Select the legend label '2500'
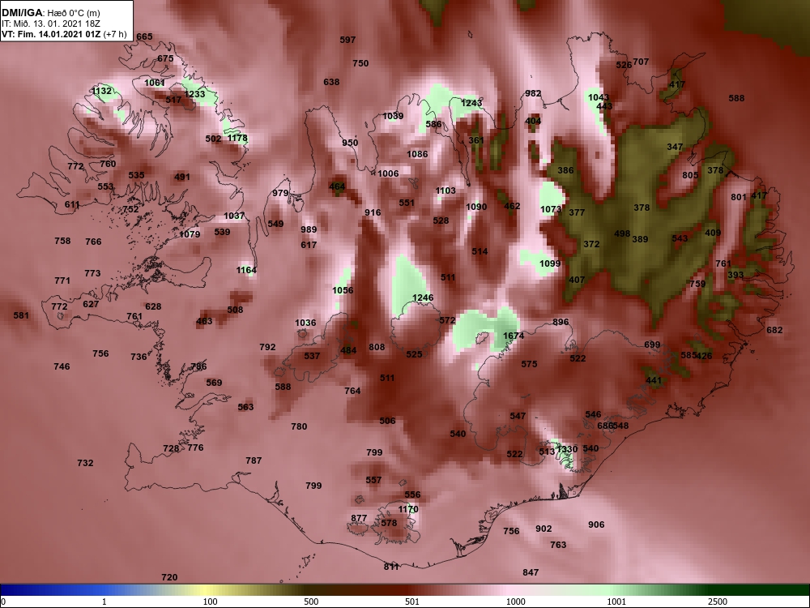 point(717,602)
